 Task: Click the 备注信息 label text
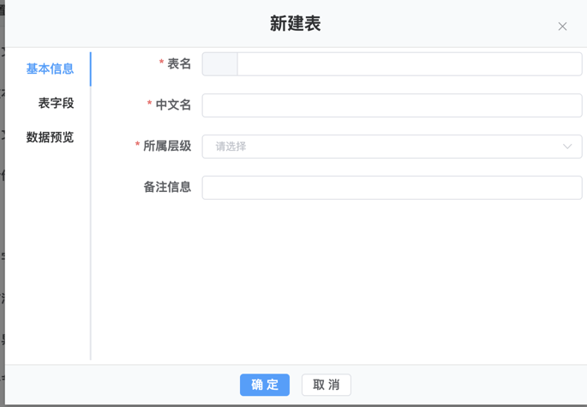coord(167,188)
